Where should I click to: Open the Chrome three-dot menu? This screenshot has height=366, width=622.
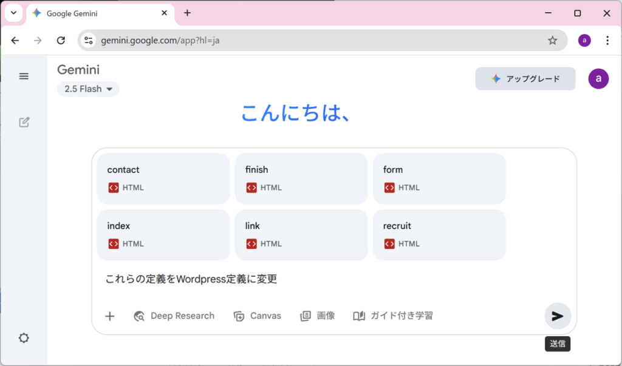[607, 41]
